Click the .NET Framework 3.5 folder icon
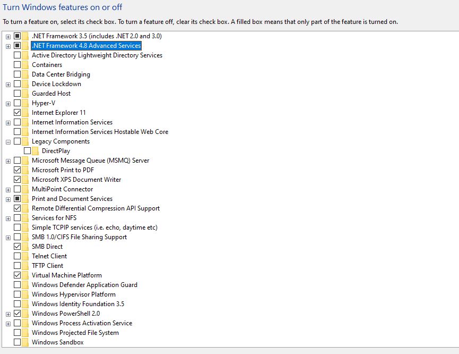The height and width of the screenshot is (354, 459). [25, 36]
